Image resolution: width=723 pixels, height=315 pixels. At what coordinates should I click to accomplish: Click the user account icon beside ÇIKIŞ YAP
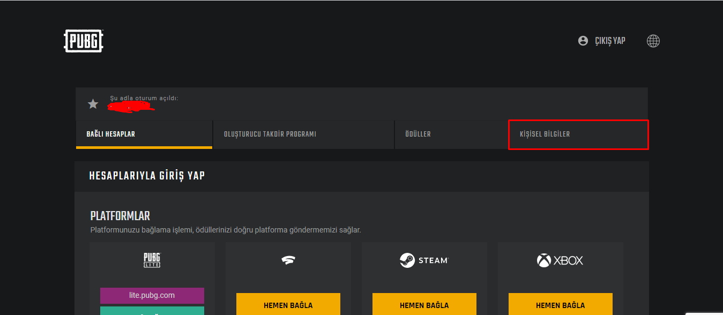[583, 41]
